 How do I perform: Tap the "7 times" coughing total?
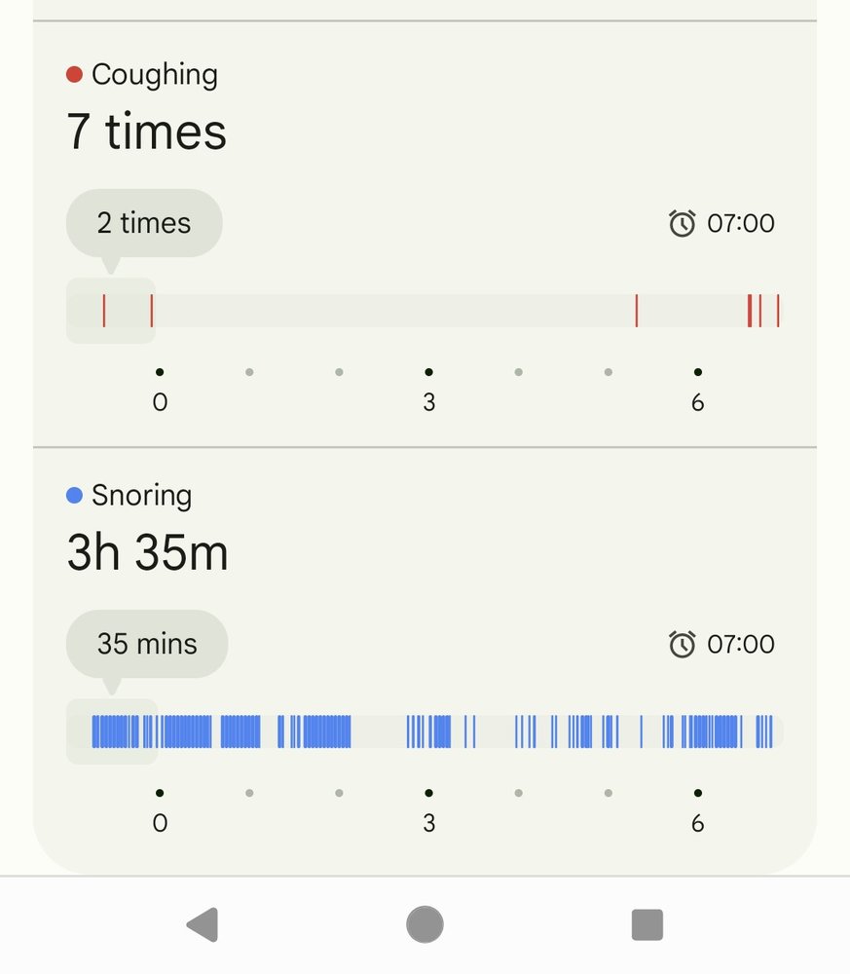pos(146,132)
